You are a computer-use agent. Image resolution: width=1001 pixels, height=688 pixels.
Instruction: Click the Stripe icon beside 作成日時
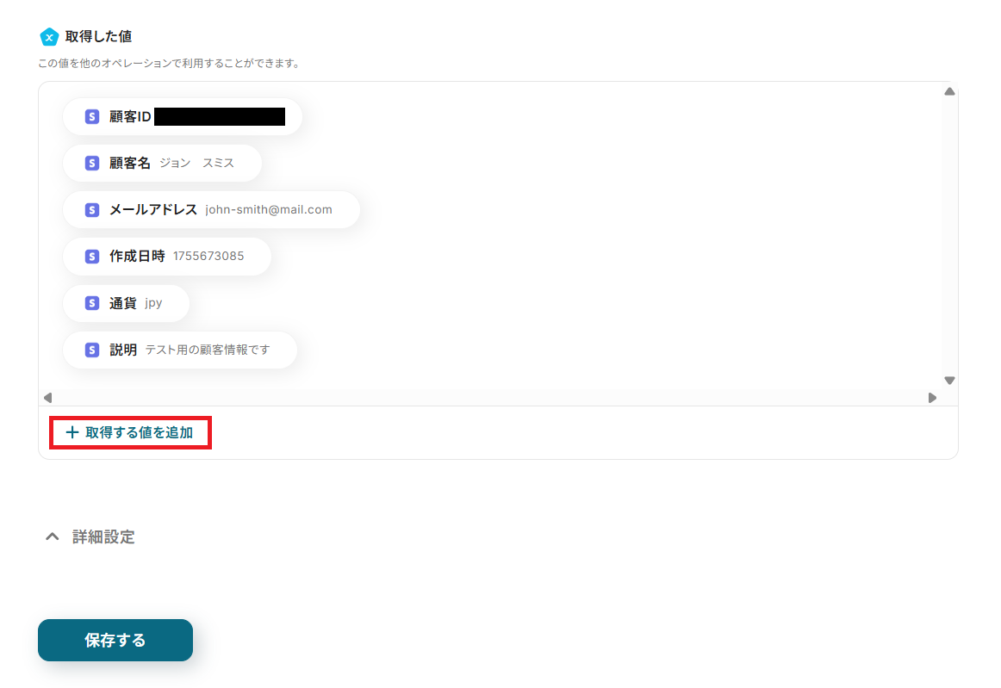click(92, 257)
